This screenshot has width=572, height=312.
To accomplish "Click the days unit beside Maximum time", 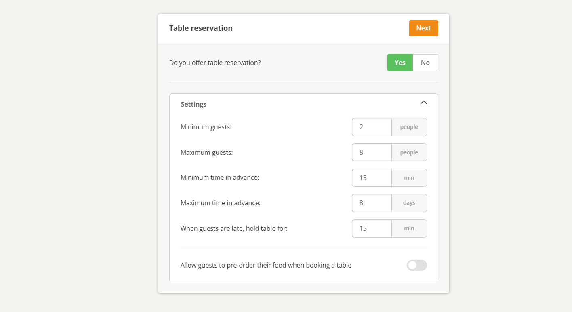I will coord(409,203).
